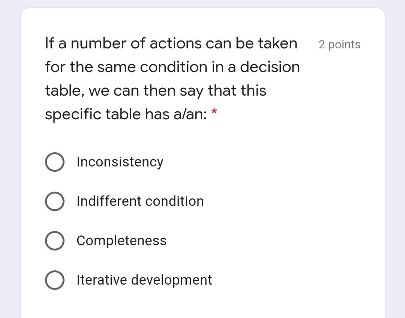Click the Inconsistency option label
The image size is (405, 318).
120,162
